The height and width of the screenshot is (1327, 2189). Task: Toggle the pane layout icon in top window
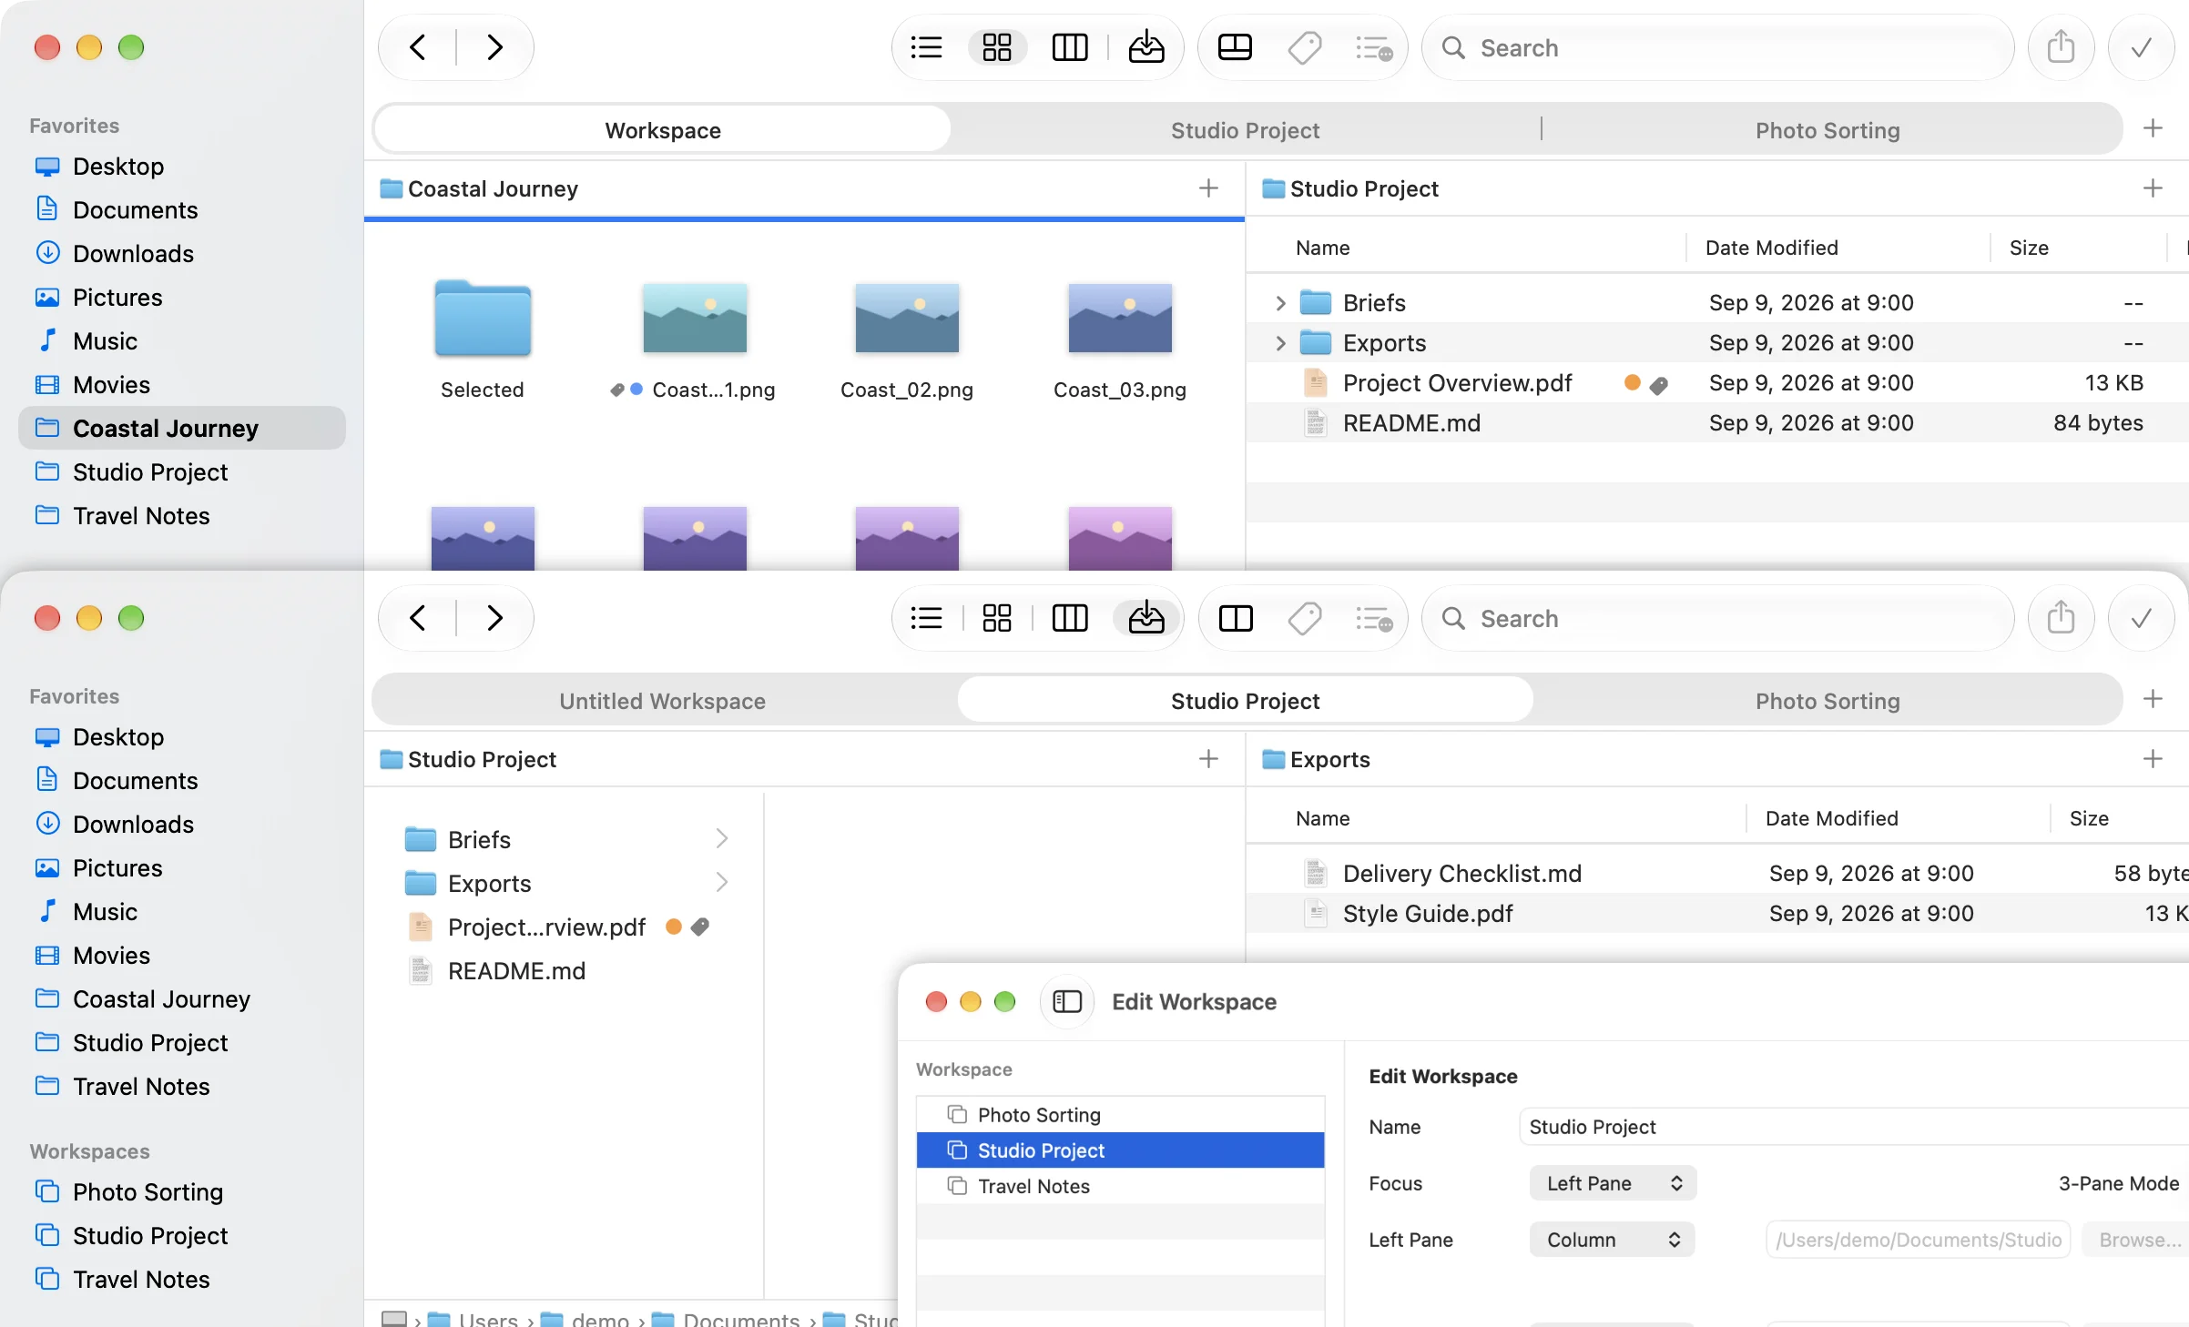click(1235, 47)
